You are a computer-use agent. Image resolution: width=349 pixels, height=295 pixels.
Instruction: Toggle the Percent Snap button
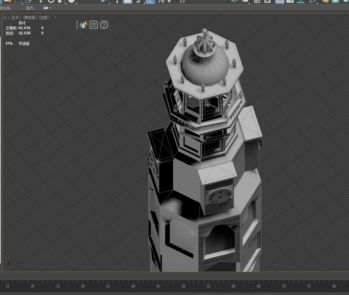(x=161, y=1)
